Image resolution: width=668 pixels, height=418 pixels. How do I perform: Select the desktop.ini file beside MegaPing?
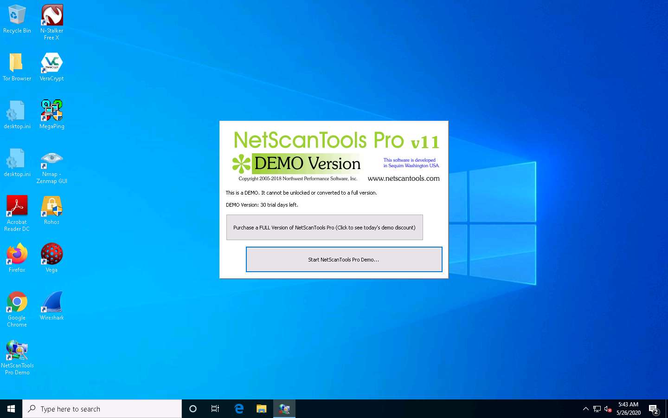point(17,114)
